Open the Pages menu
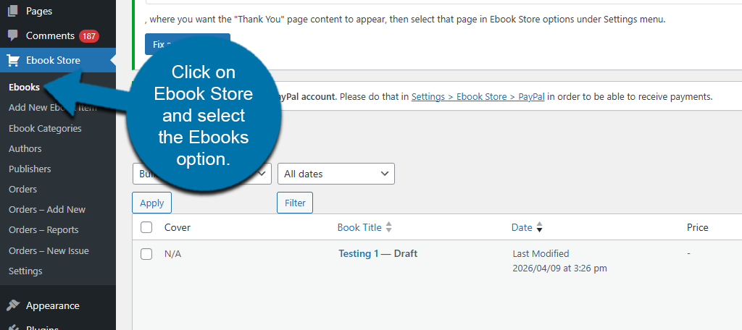The image size is (742, 330). pyautogui.click(x=39, y=11)
